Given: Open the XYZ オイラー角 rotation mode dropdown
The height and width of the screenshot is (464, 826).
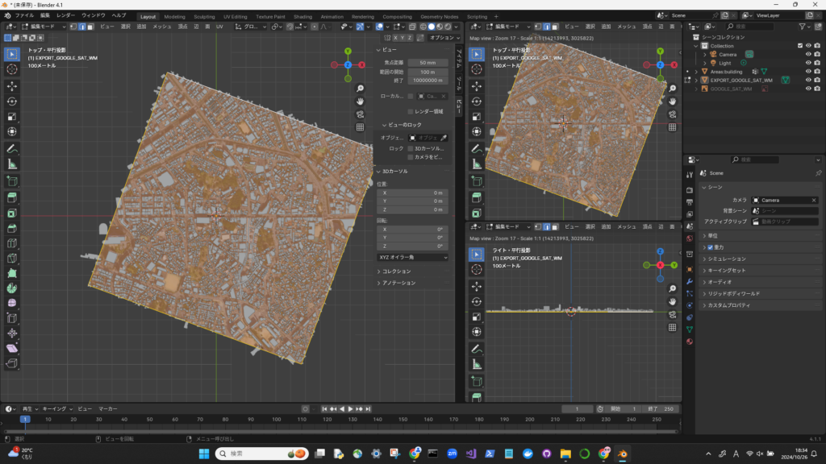Looking at the screenshot, I should (x=412, y=257).
